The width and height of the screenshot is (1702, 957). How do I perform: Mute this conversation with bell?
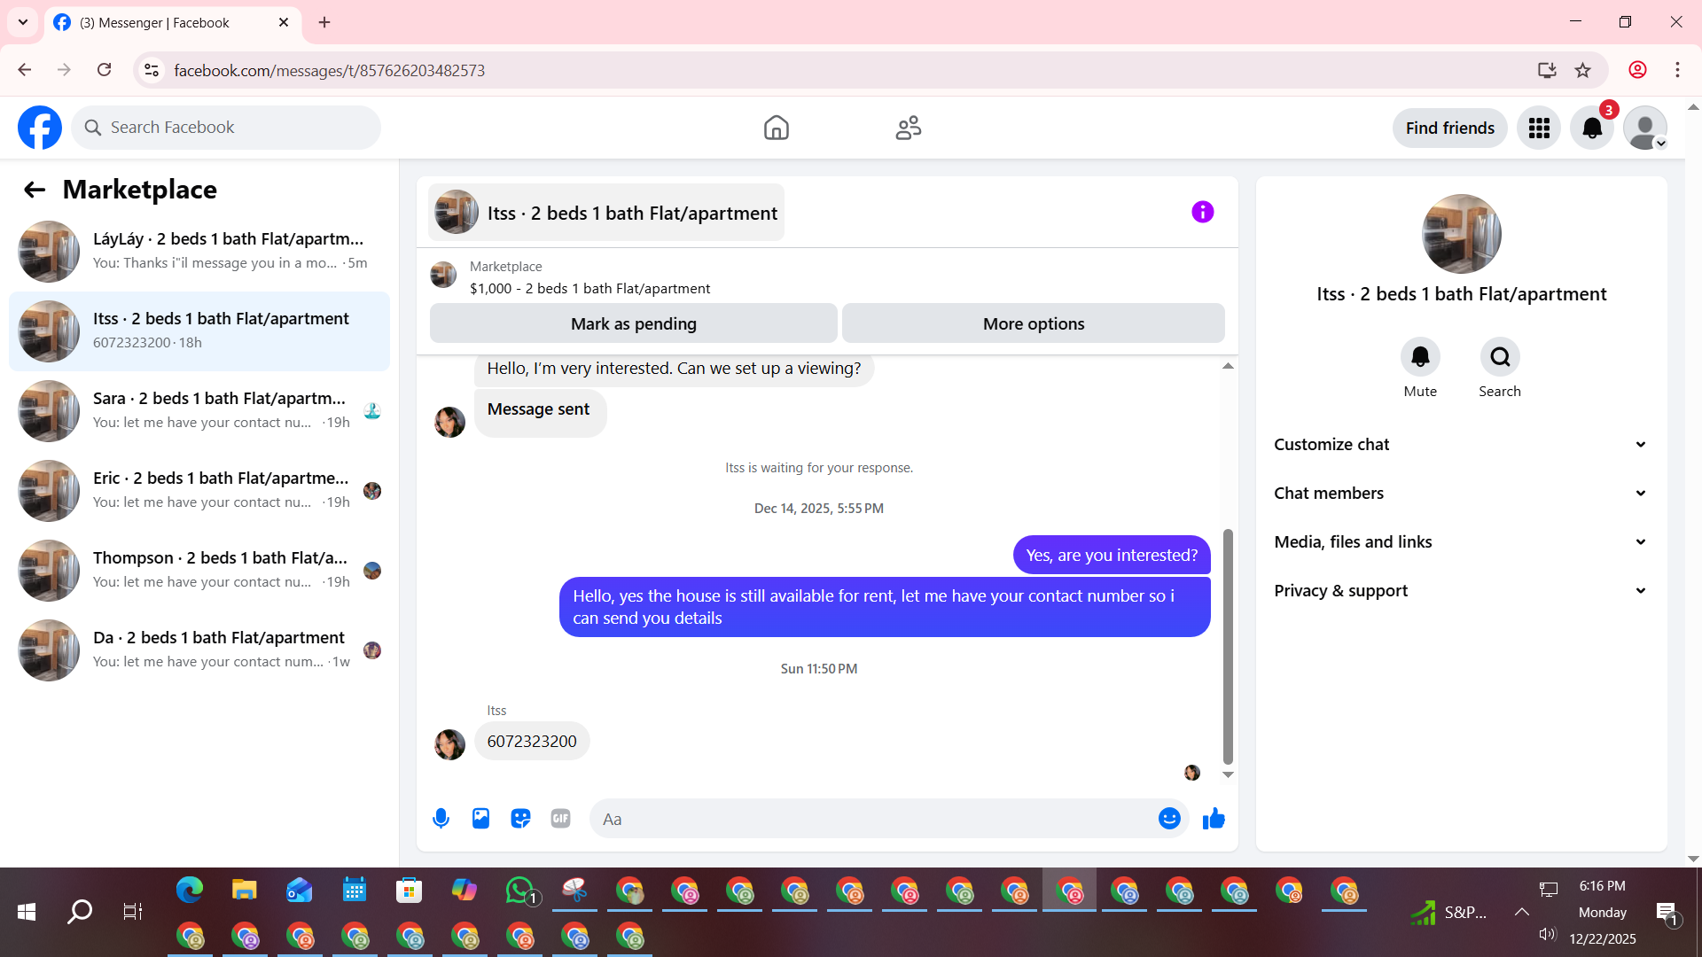pyautogui.click(x=1419, y=357)
